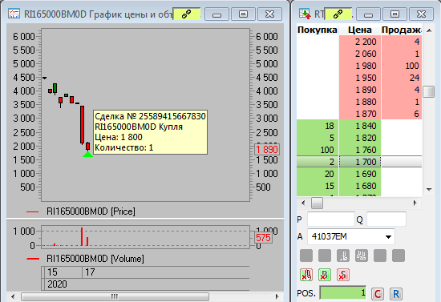Select the 1 760 bid price cell
This screenshot has height=302, width=441.
click(360, 150)
